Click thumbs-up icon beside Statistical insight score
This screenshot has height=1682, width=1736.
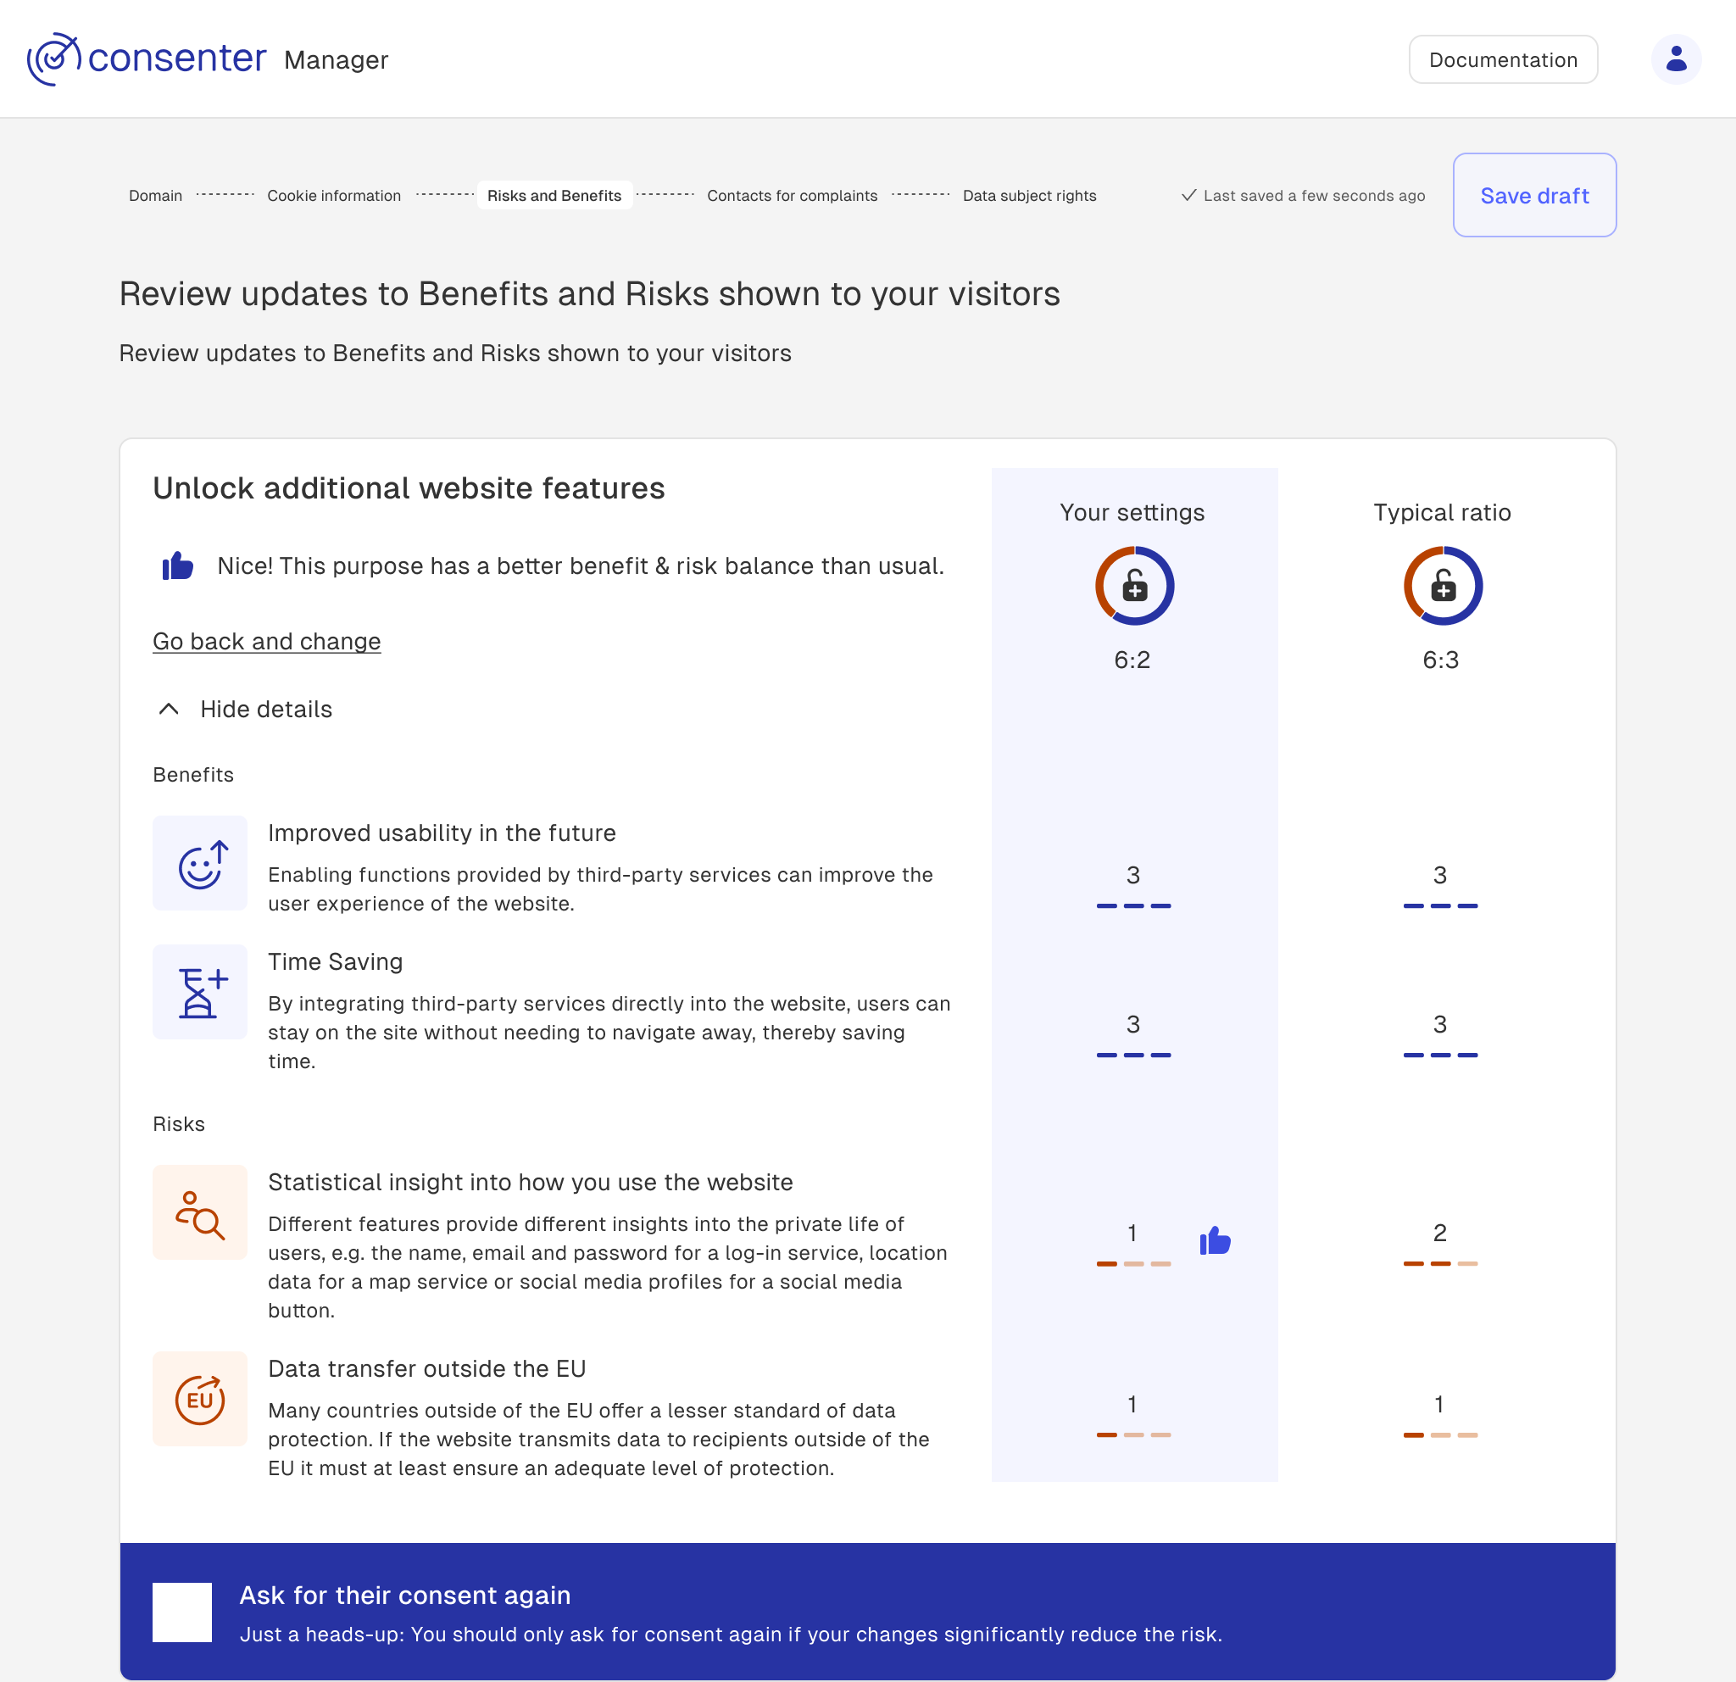[1215, 1240]
